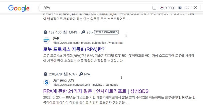
Task: Click the SAP favicon
Action: (46, 41)
